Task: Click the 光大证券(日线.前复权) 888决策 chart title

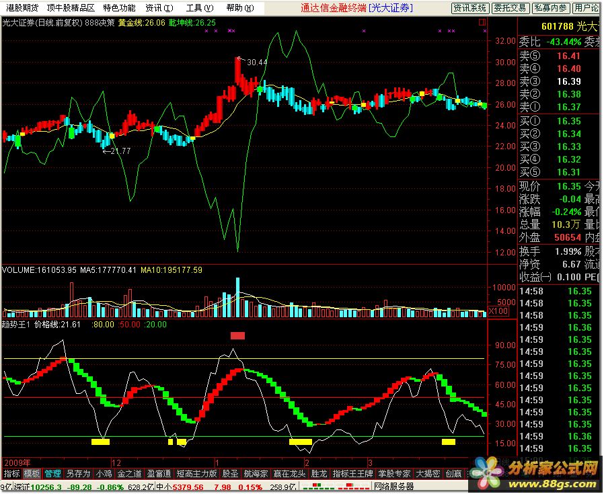Action: pos(59,23)
